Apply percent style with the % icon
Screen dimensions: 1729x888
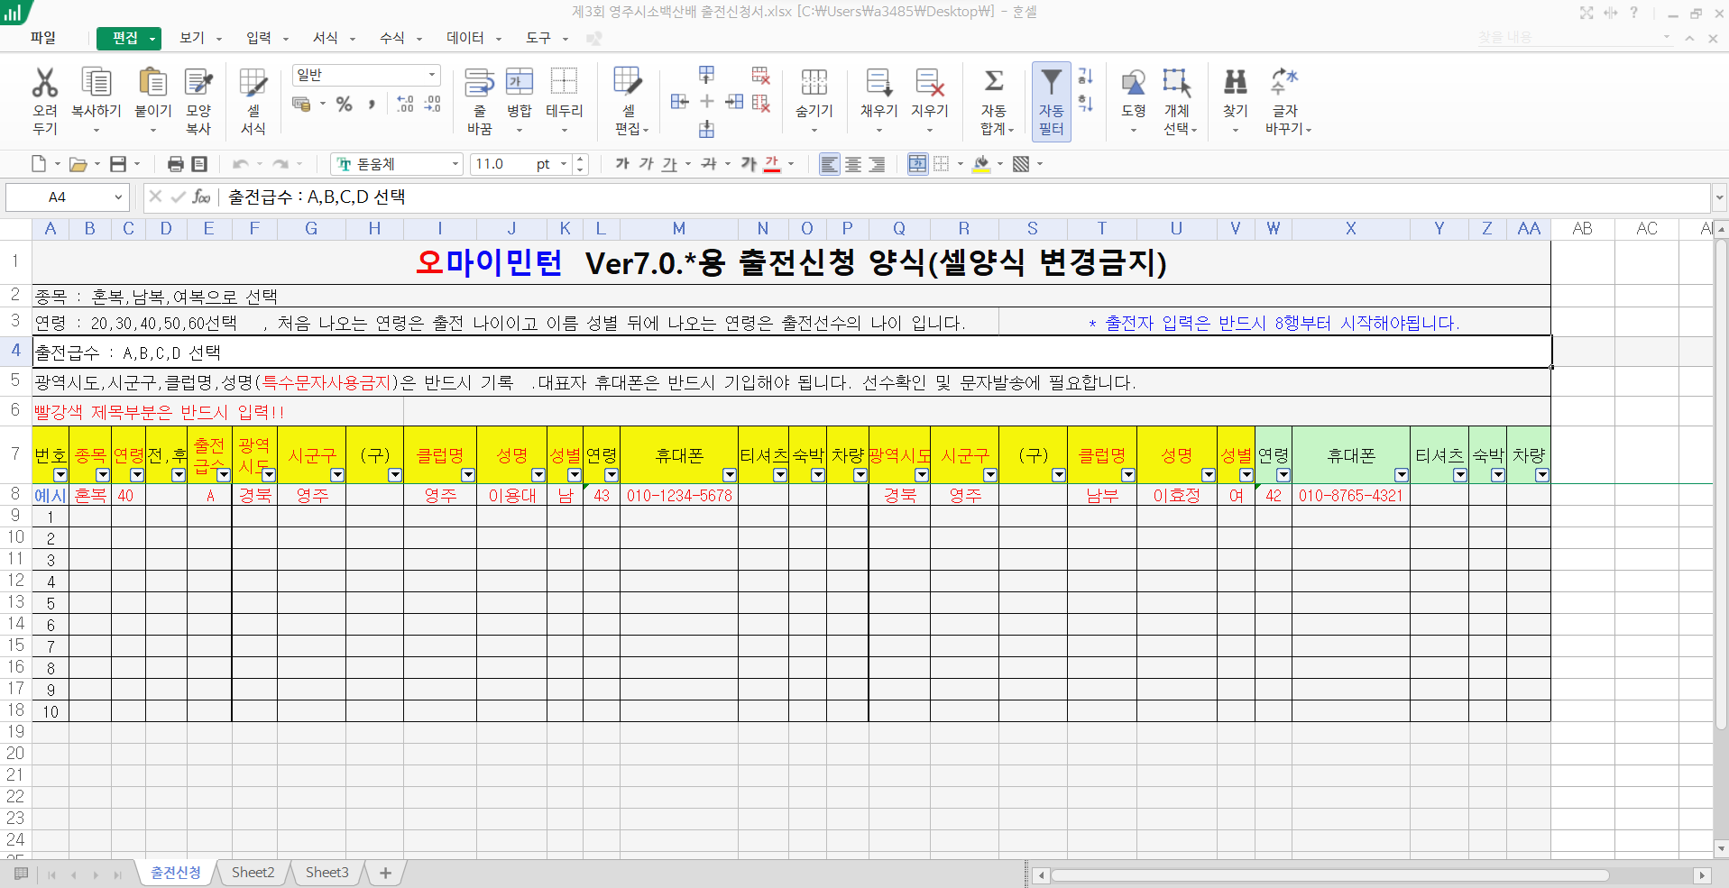click(344, 105)
